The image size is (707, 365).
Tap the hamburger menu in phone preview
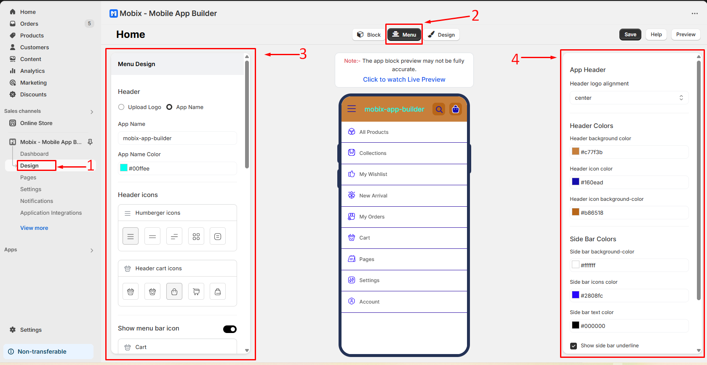click(352, 109)
